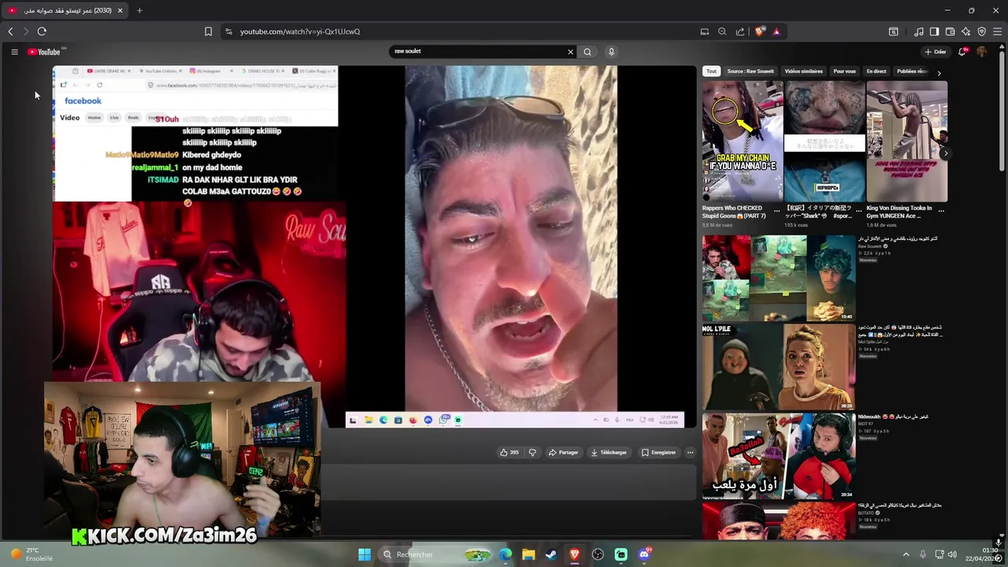The width and height of the screenshot is (1008, 567).
Task: Dislike the video with thumbs down
Action: click(x=532, y=452)
